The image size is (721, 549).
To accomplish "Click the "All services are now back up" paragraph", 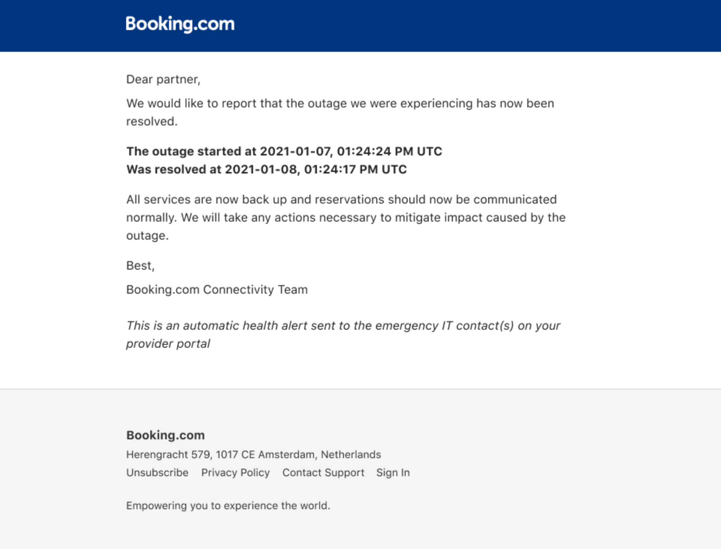I will [346, 217].
